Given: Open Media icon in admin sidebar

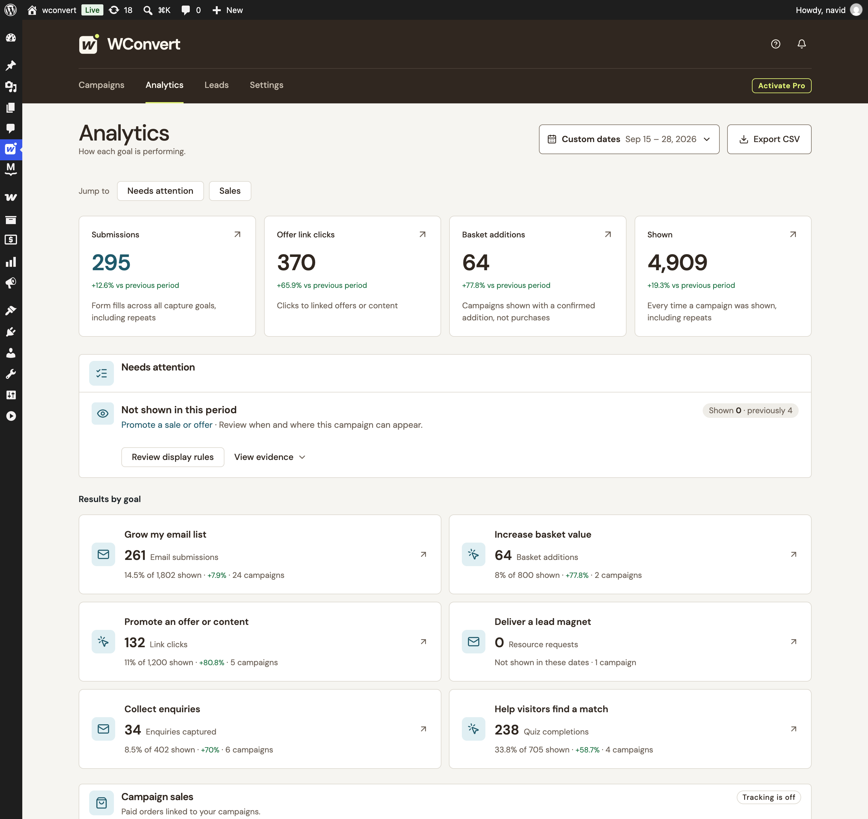Looking at the screenshot, I should click(11, 86).
